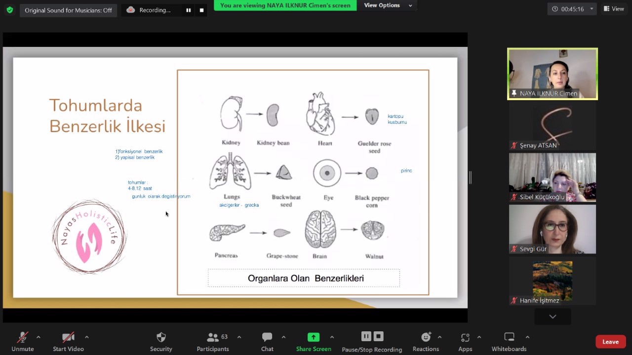
Task: Toggle Original Sound for Musicians
Action: (68, 10)
